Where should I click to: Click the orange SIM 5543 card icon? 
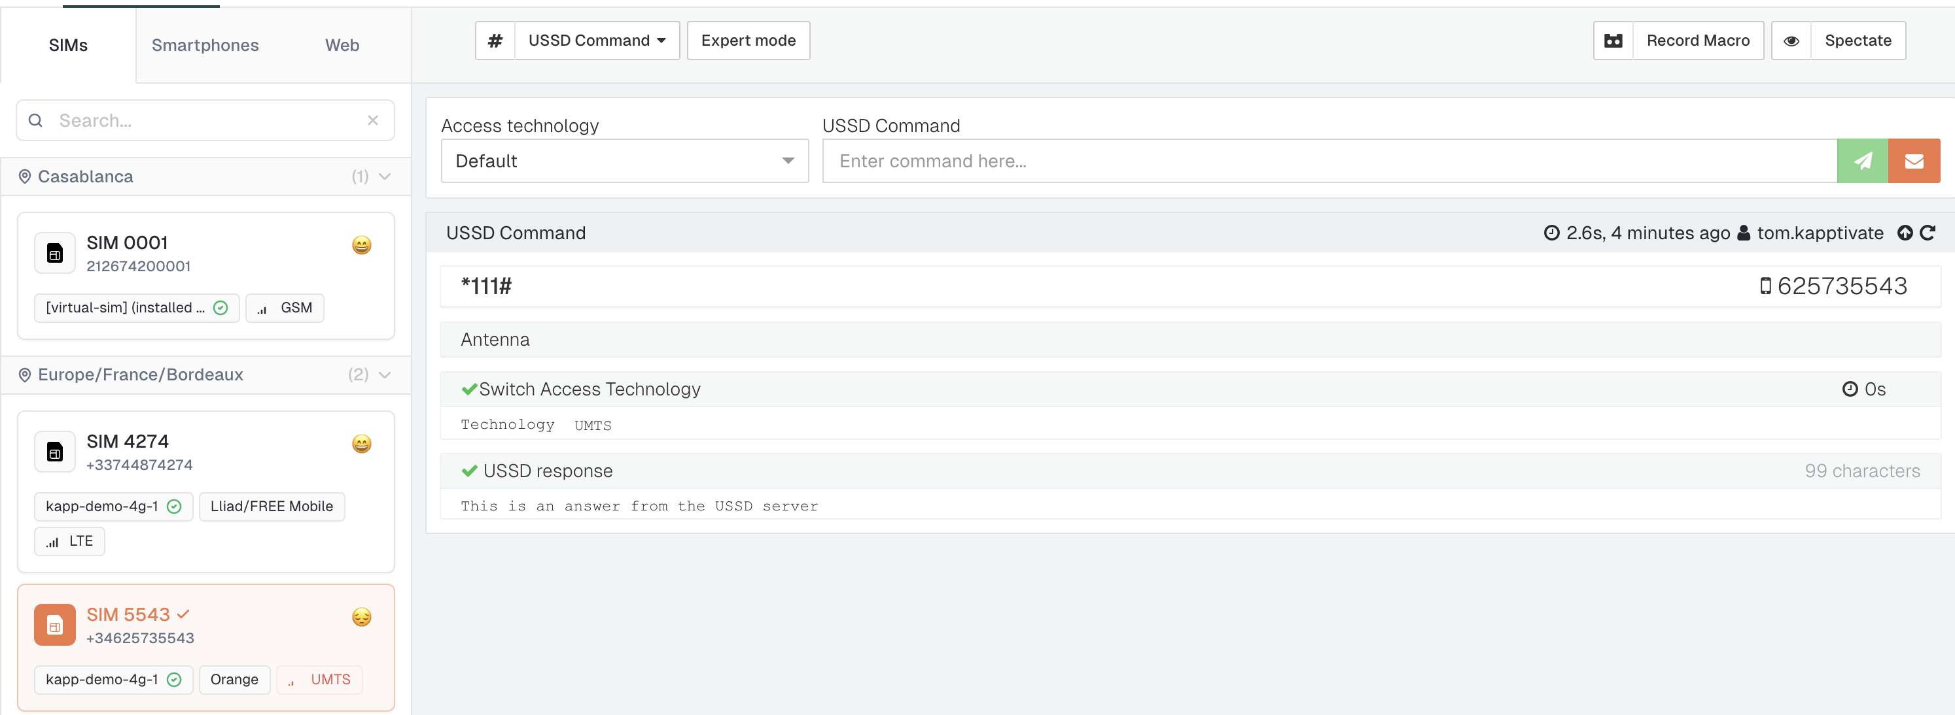[x=55, y=625]
